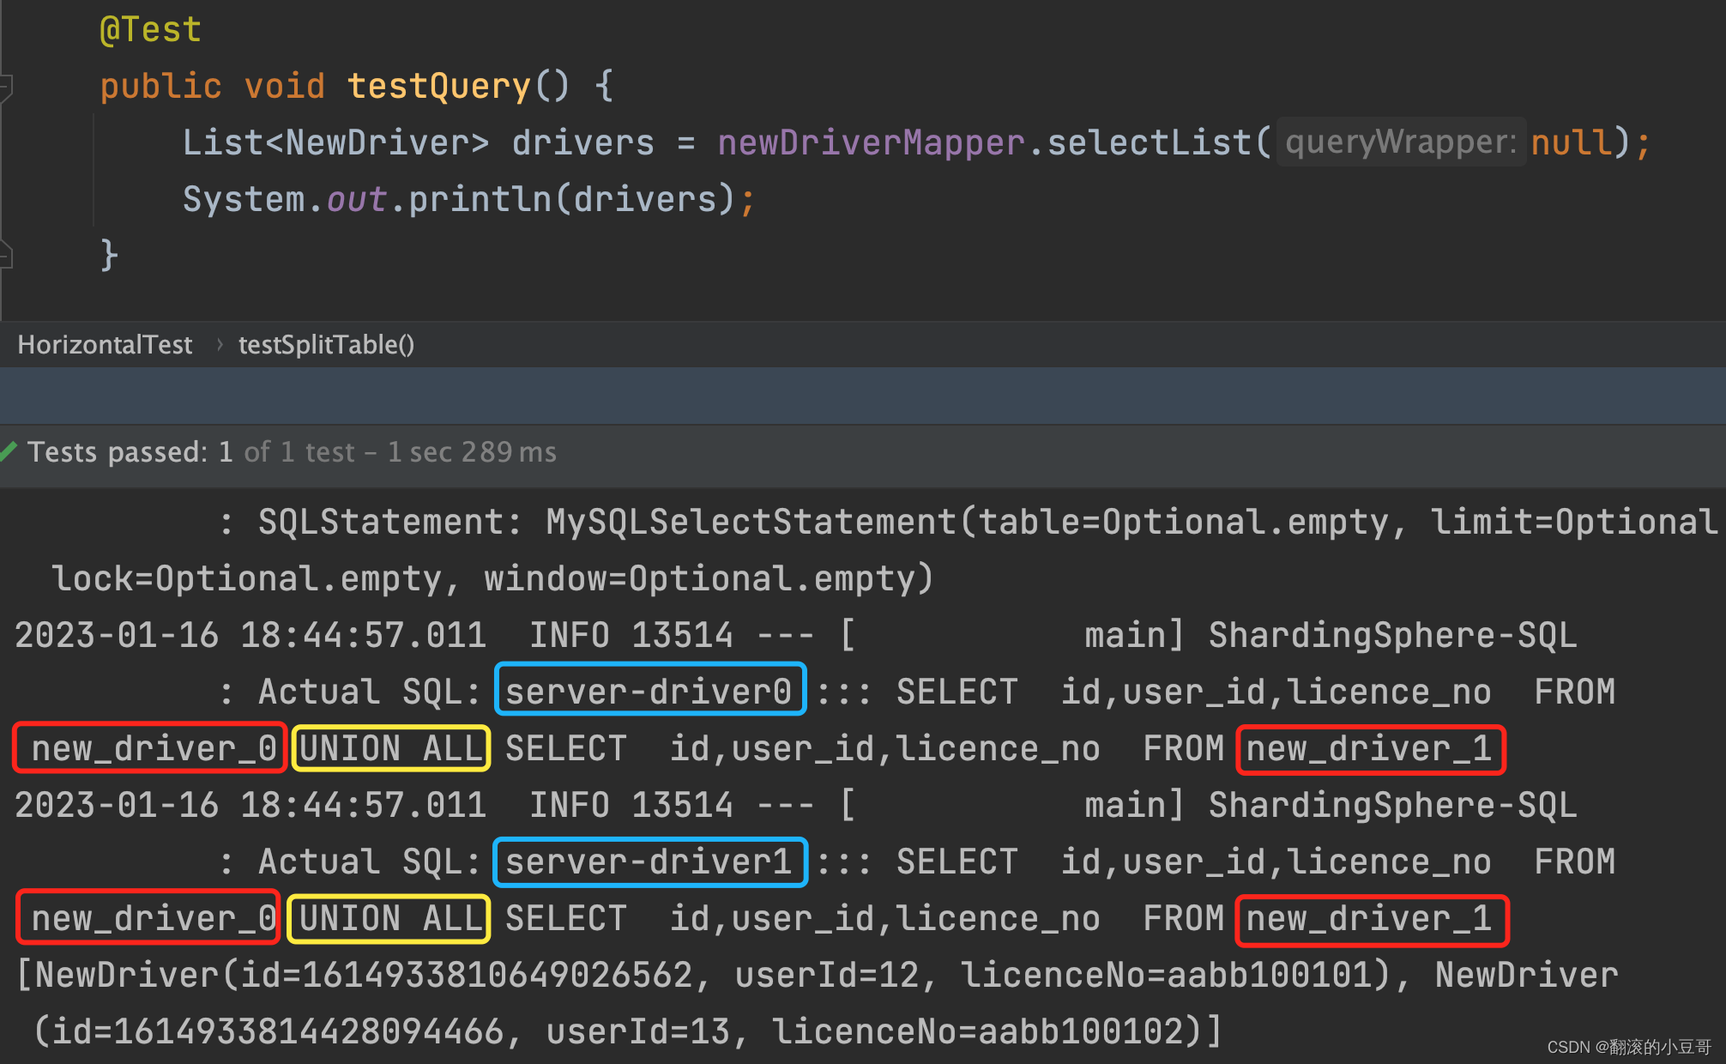This screenshot has width=1726, height=1064.
Task: Select HorizontalTest in the breadcrumb bar
Action: [x=105, y=345]
